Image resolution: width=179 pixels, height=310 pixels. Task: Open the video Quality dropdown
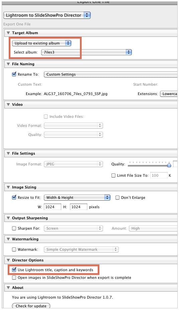pos(73,135)
